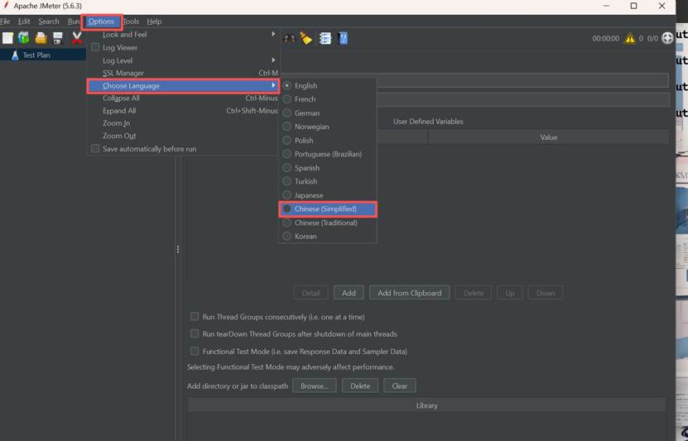Click the Open file folder icon

tap(41, 38)
